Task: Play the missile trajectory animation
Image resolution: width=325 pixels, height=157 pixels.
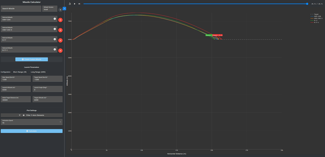Action: click(74, 4)
